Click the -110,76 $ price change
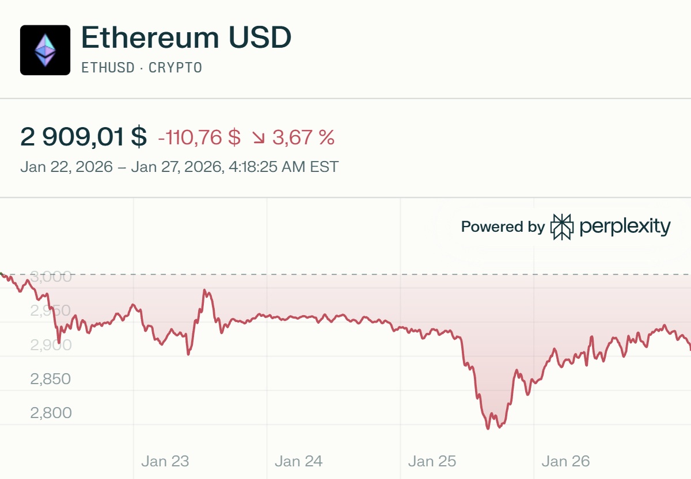 [199, 138]
